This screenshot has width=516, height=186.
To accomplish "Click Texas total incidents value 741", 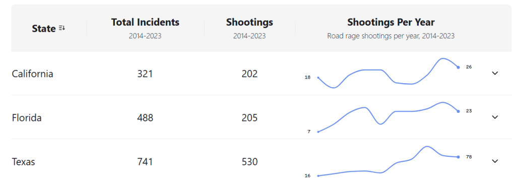I will coord(145,162).
